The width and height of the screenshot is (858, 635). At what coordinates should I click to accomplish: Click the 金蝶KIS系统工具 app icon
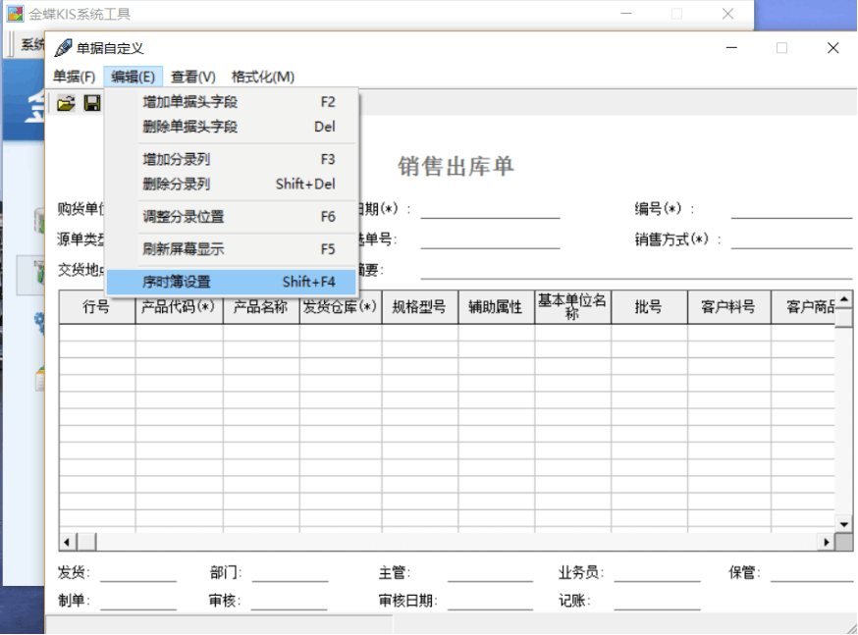click(x=16, y=14)
